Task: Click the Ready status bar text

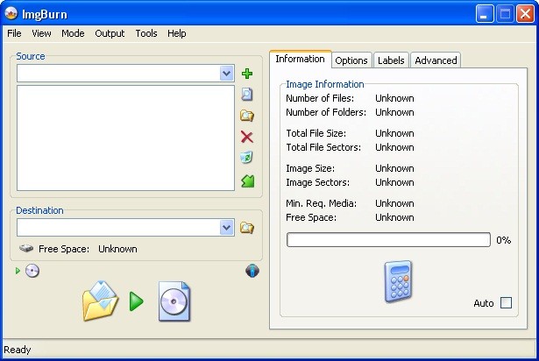Action: point(18,350)
